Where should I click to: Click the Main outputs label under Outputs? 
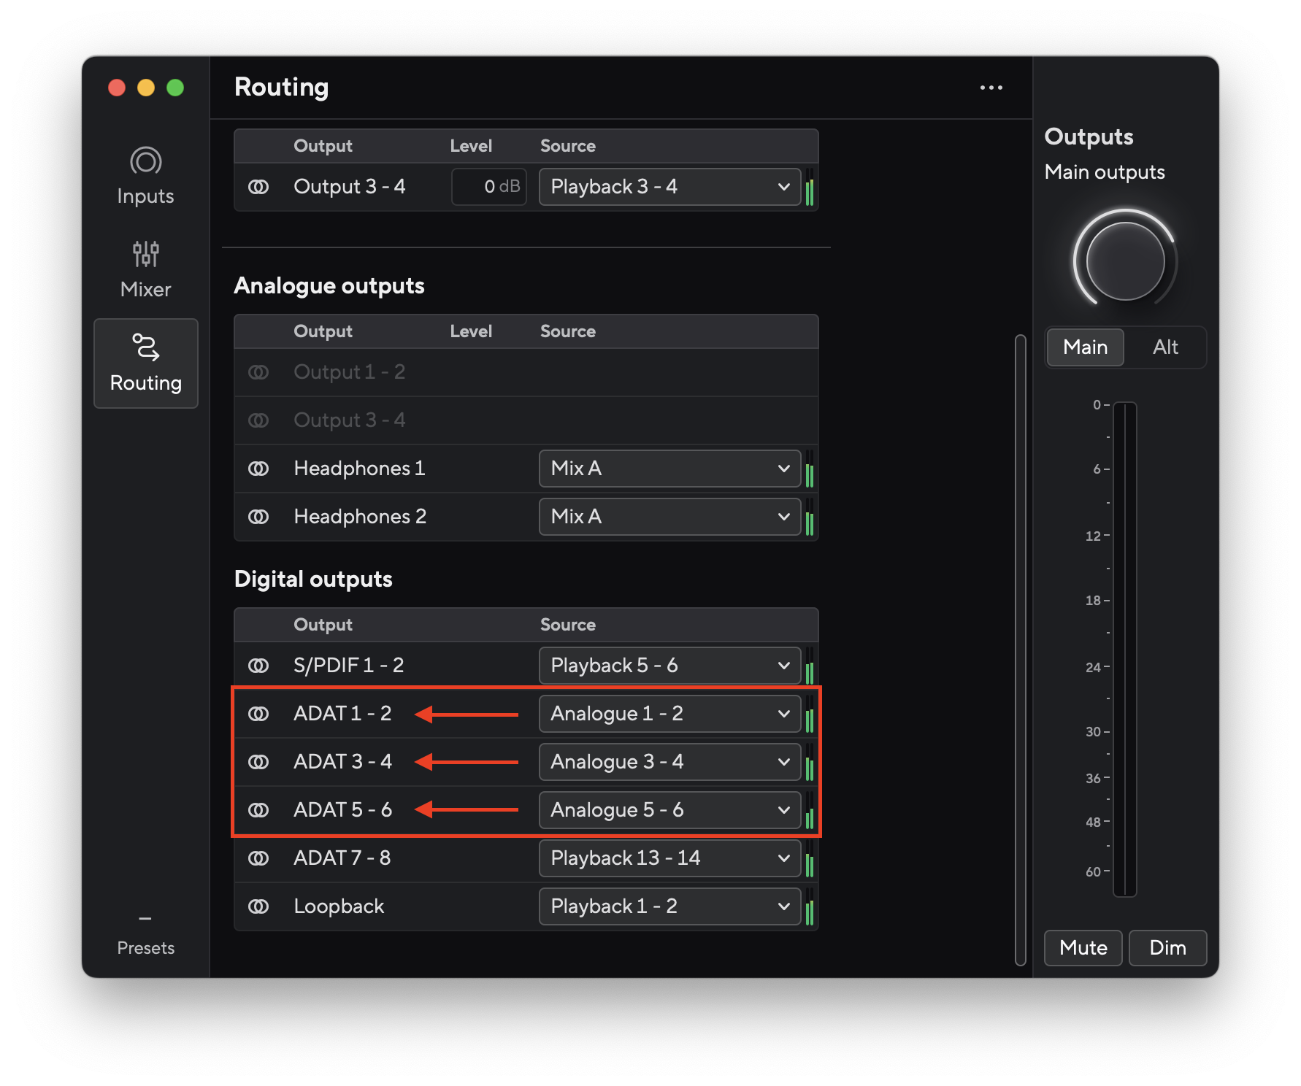1105,172
